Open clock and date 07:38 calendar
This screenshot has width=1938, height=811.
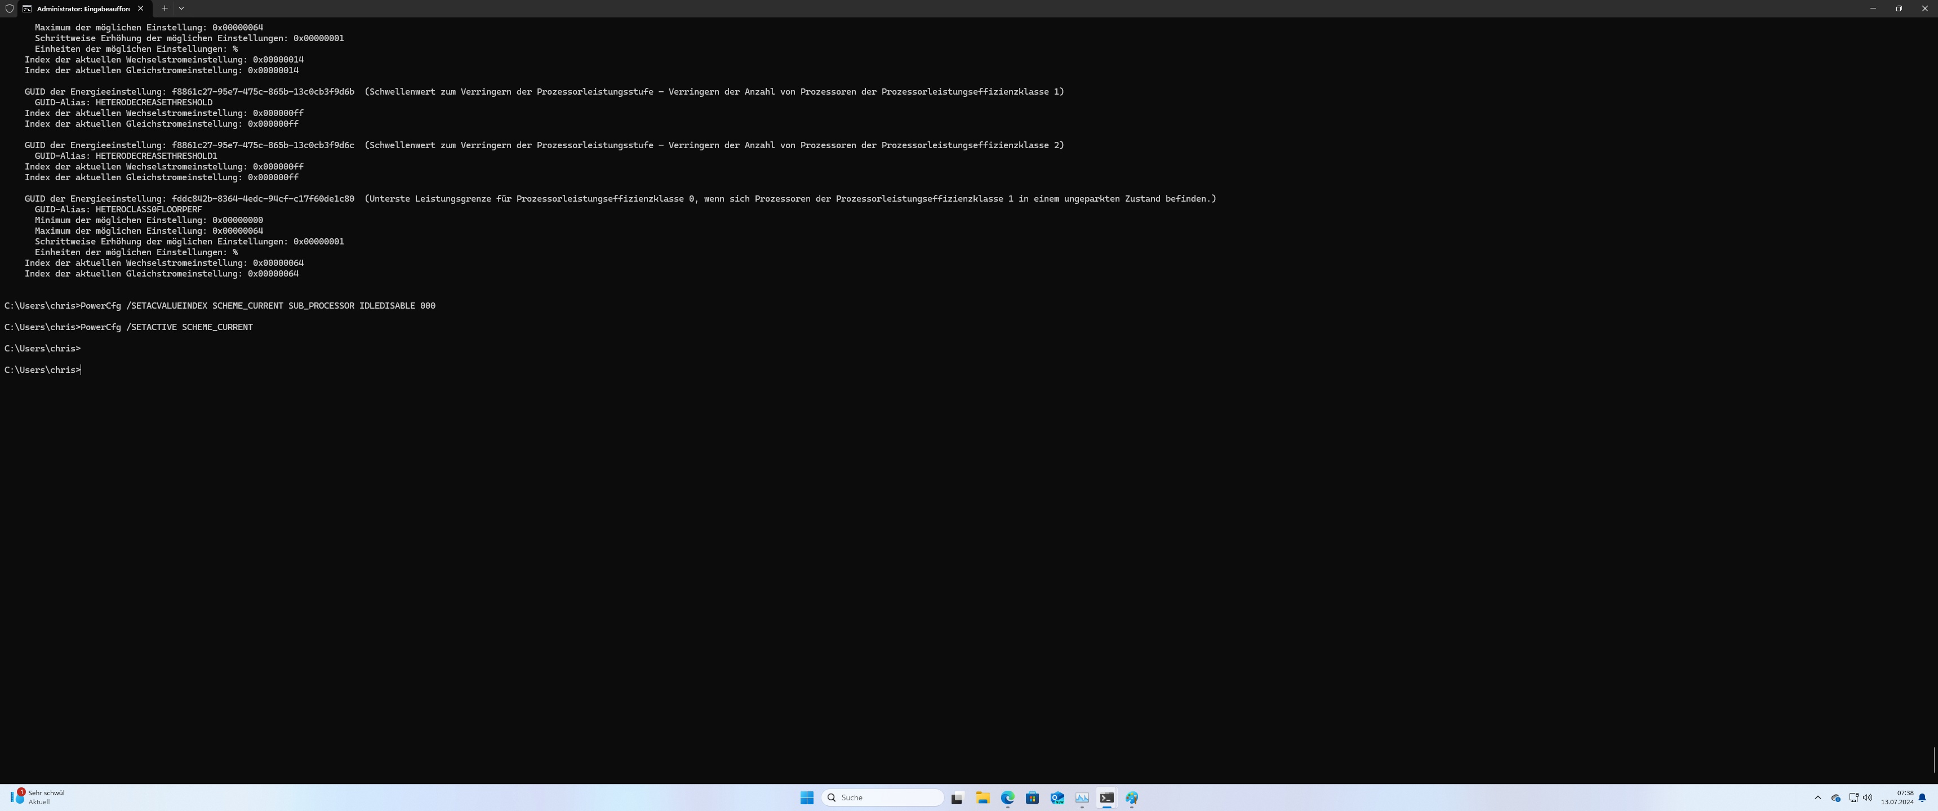[x=1897, y=797]
